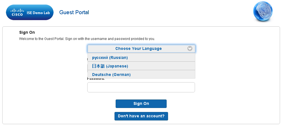Click the Don't have an account? button
Screen dimensions: 282x125
pyautogui.click(x=141, y=116)
